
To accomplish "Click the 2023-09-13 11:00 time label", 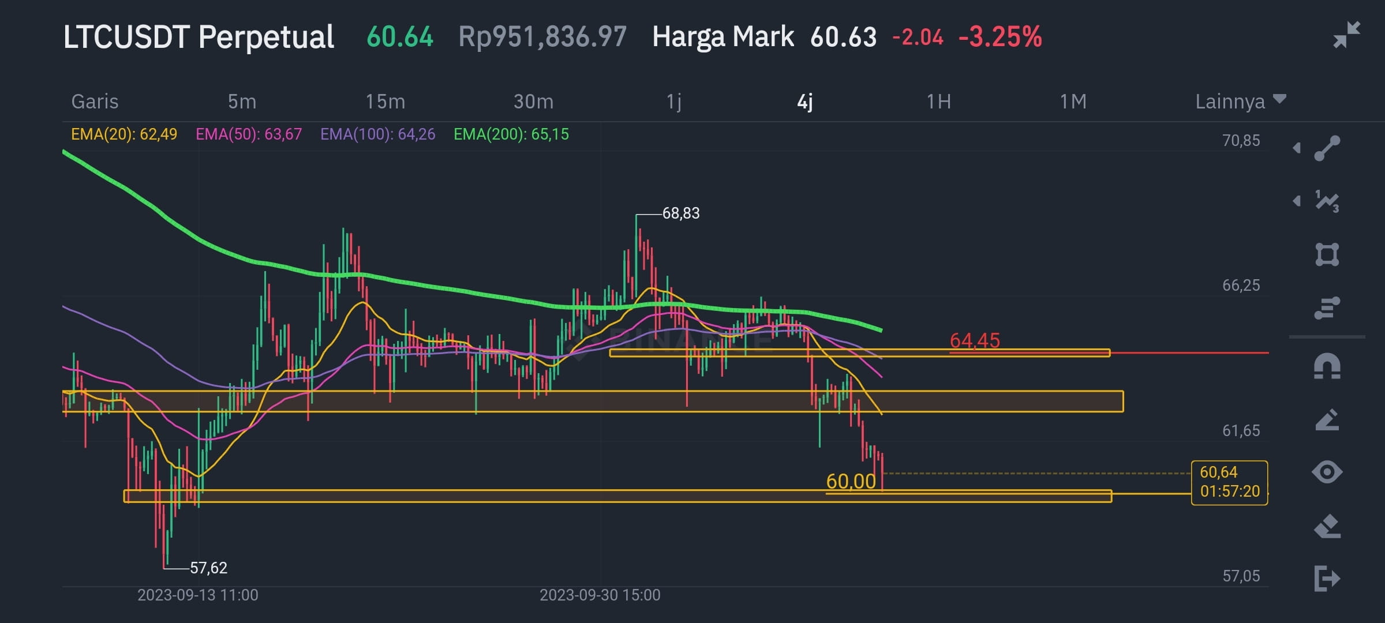I will pos(197,595).
